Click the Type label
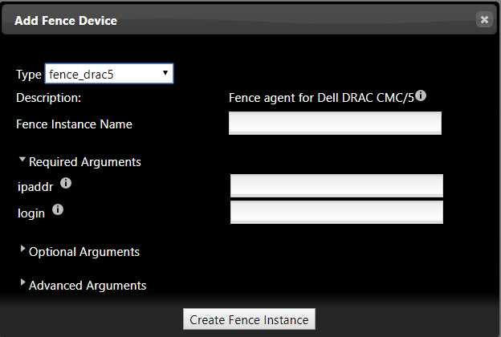 click(x=28, y=74)
